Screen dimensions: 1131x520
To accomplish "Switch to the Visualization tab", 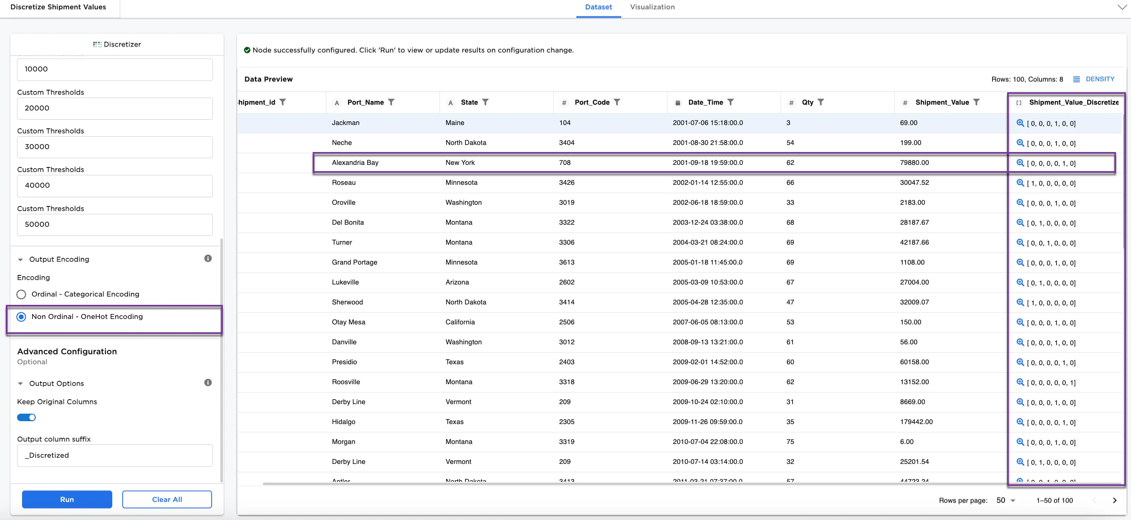I will point(652,7).
